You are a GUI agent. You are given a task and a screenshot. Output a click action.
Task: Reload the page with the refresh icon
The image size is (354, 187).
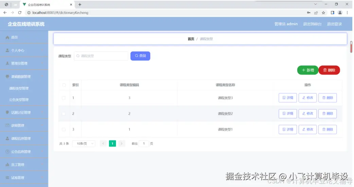[x=20, y=13]
